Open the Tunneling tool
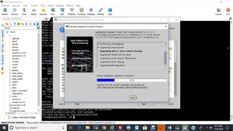 tap(81, 12)
